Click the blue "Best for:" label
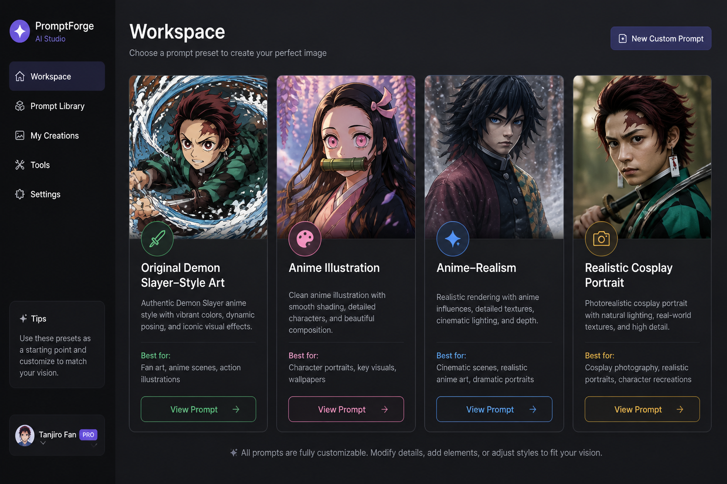 (451, 355)
